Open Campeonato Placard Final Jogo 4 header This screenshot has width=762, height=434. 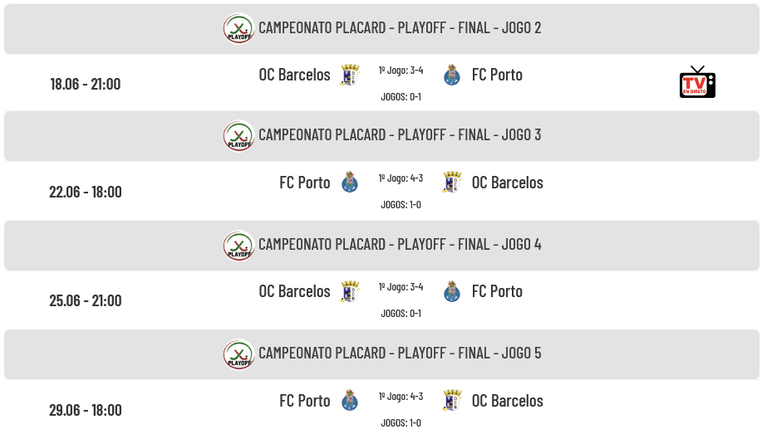pyautogui.click(x=381, y=246)
